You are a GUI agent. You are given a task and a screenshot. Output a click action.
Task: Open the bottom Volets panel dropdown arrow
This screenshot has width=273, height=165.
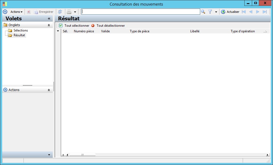pos(49,155)
